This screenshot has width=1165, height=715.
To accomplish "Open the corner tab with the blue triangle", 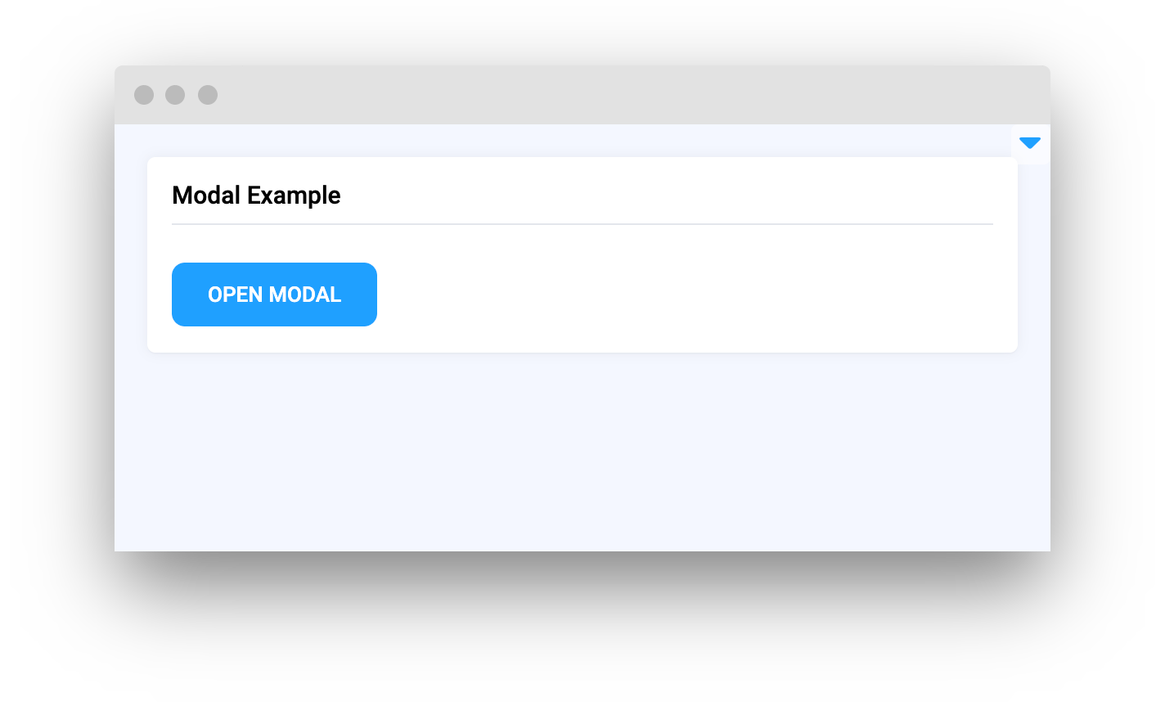I will 1030,144.
